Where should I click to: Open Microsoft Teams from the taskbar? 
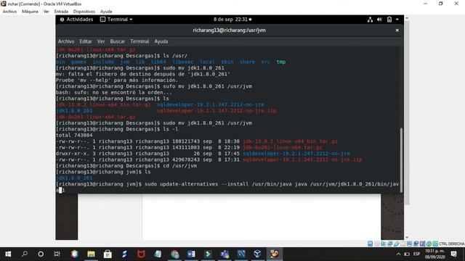(225, 254)
